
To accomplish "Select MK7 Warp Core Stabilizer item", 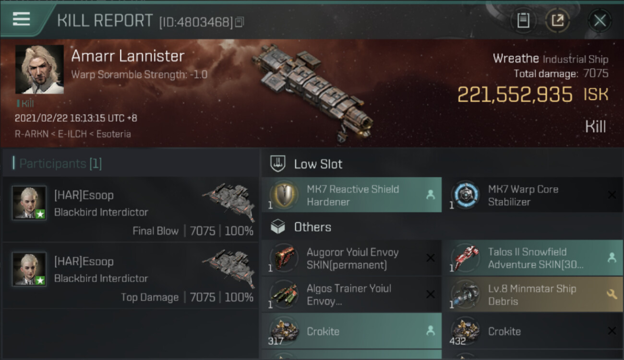I will point(533,195).
